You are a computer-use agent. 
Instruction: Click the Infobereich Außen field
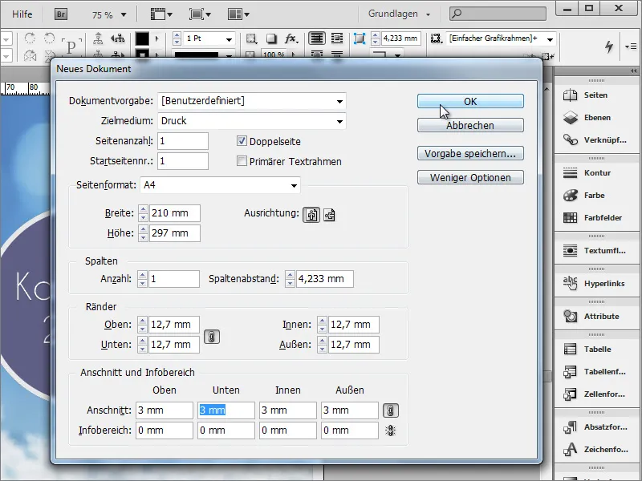tap(350, 430)
